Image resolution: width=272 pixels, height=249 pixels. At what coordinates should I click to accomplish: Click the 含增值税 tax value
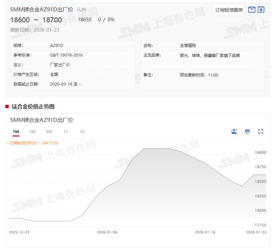188,46
